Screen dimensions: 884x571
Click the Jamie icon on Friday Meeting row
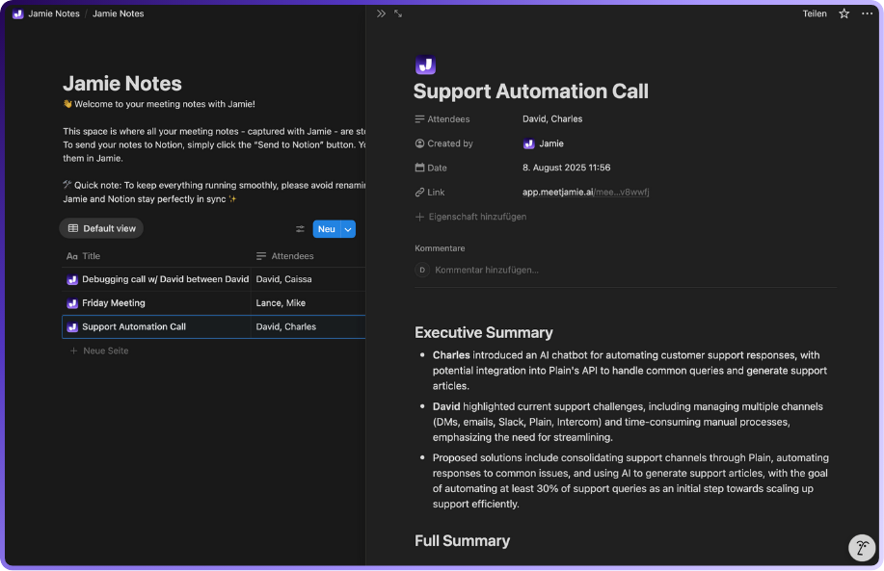72,303
